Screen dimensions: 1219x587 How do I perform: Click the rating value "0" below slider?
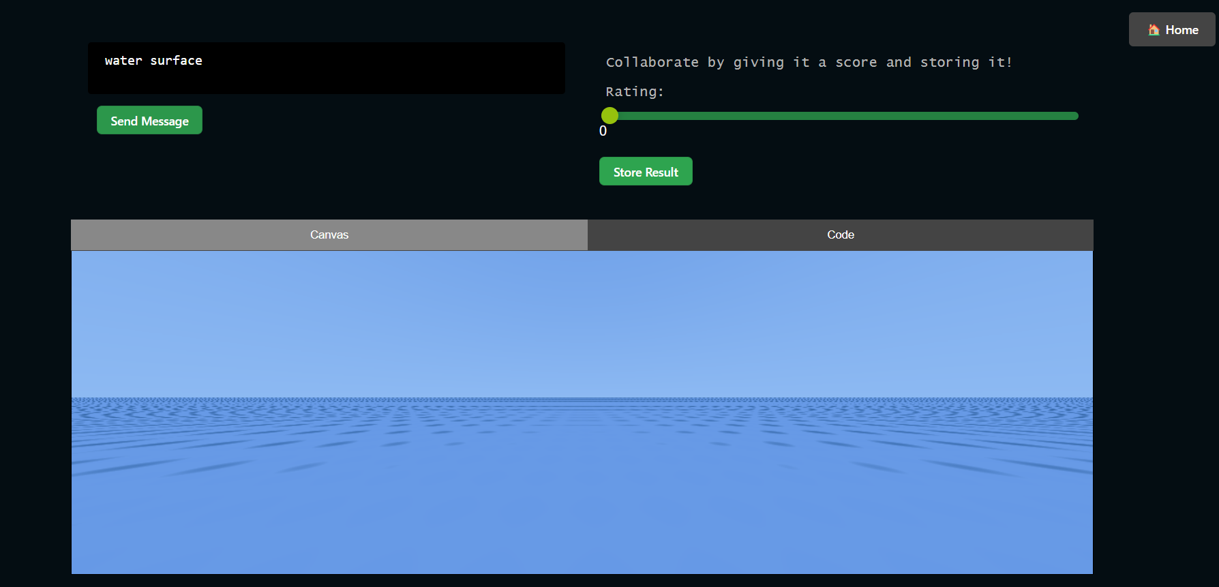tap(603, 132)
